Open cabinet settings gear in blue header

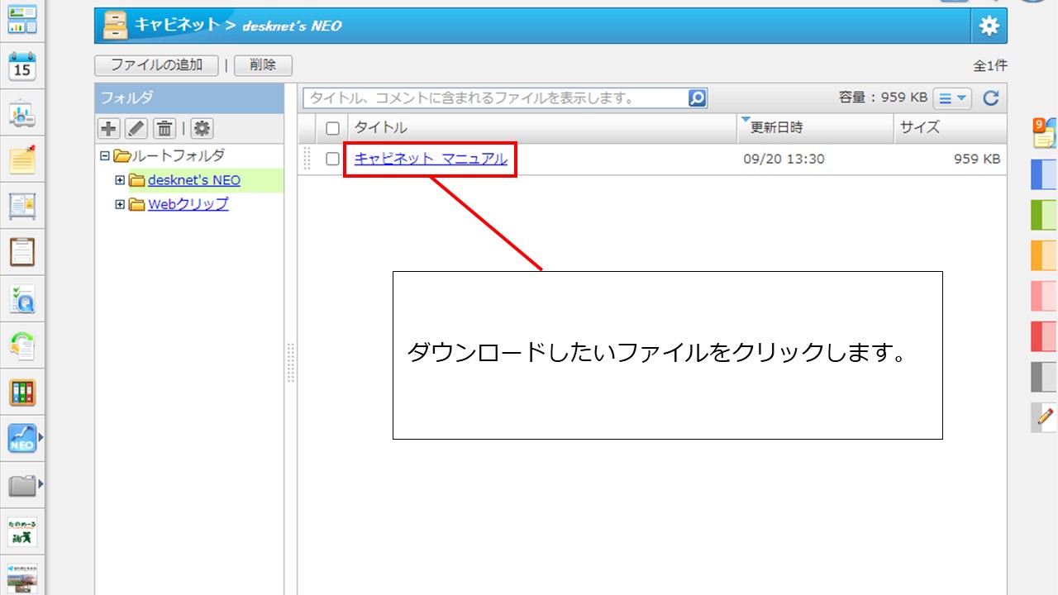(x=989, y=26)
